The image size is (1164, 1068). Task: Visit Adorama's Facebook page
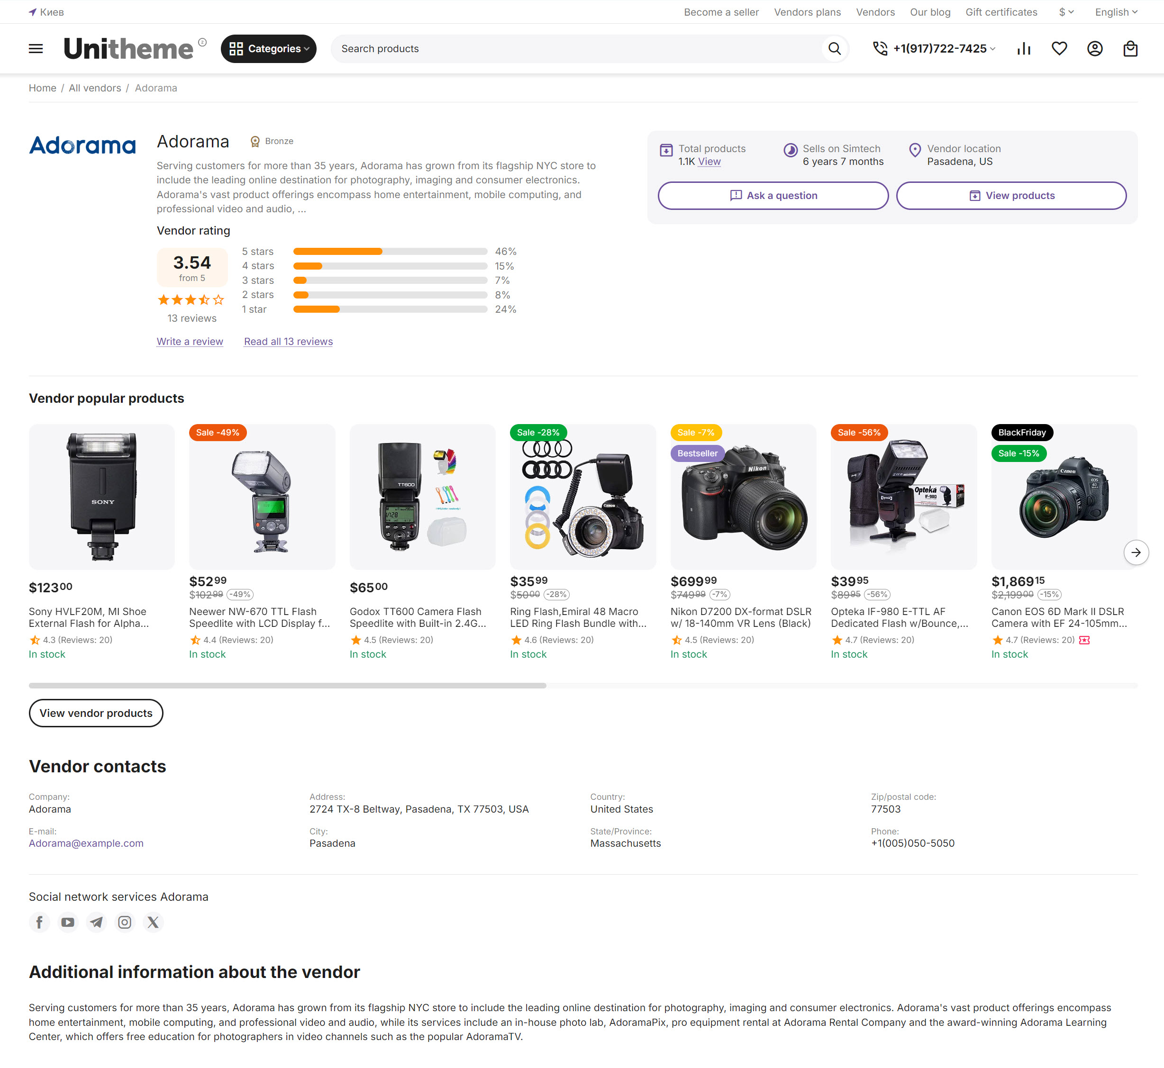click(39, 923)
